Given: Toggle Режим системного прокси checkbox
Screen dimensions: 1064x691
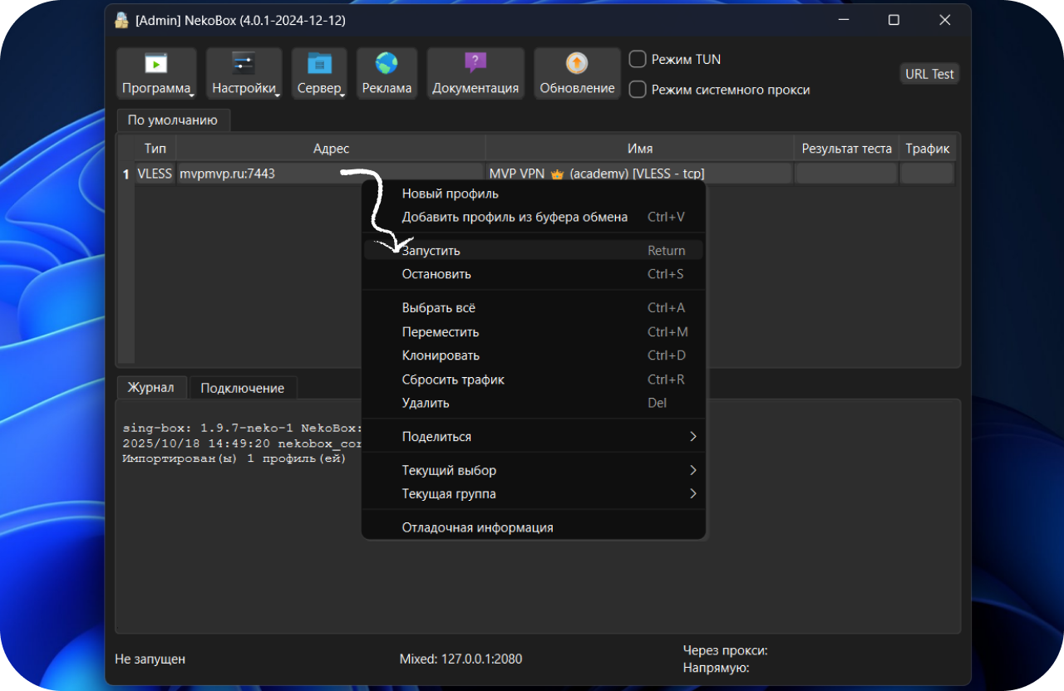Looking at the screenshot, I should (638, 90).
